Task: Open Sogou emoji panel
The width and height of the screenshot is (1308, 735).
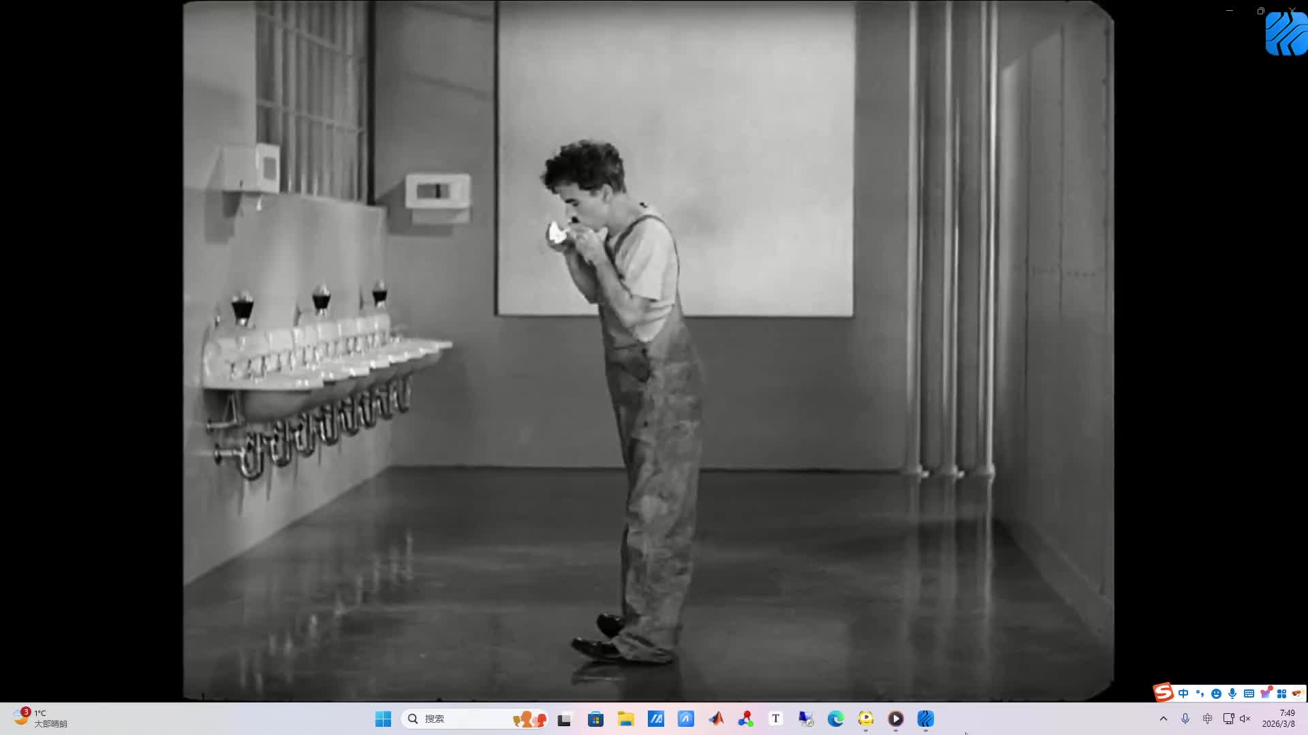Action: pyautogui.click(x=1216, y=693)
